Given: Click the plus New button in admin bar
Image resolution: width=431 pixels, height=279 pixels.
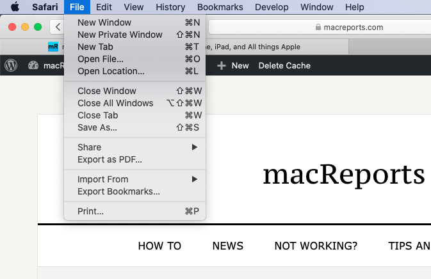Looking at the screenshot, I should coord(233,66).
